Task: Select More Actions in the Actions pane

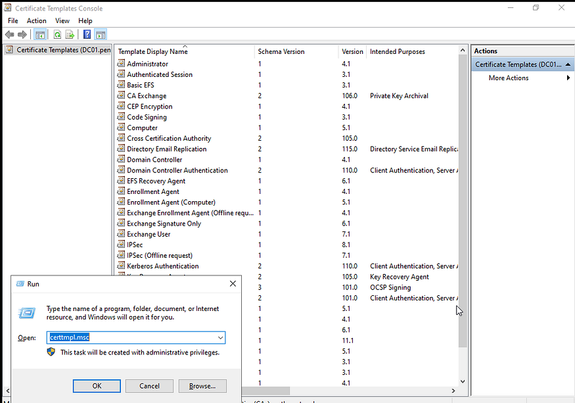Action: pyautogui.click(x=508, y=78)
